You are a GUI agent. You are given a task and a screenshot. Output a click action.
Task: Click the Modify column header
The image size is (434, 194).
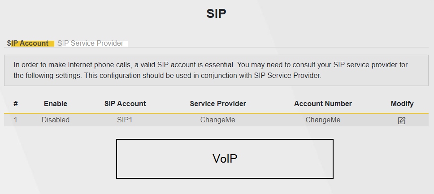coord(402,103)
